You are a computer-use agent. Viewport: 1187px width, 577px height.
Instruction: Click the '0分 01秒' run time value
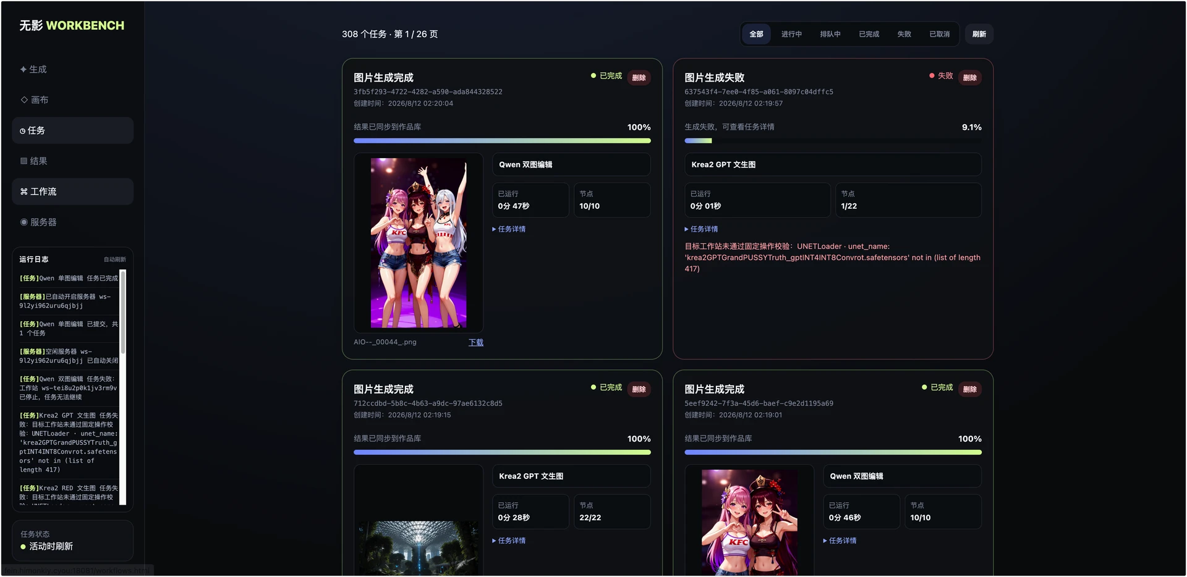click(x=705, y=206)
